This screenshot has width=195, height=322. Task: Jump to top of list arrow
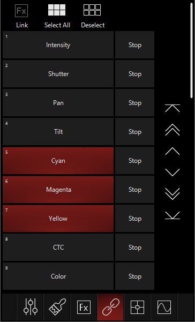[x=172, y=108]
